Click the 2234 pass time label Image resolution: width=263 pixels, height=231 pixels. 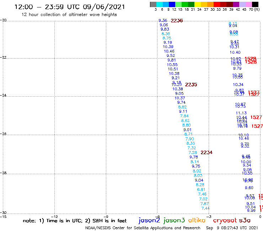[206, 152]
